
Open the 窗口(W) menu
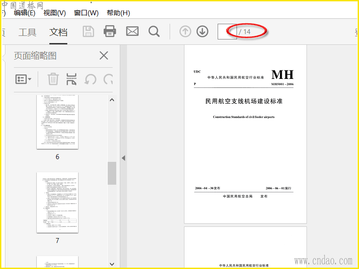pyautogui.click(x=86, y=13)
